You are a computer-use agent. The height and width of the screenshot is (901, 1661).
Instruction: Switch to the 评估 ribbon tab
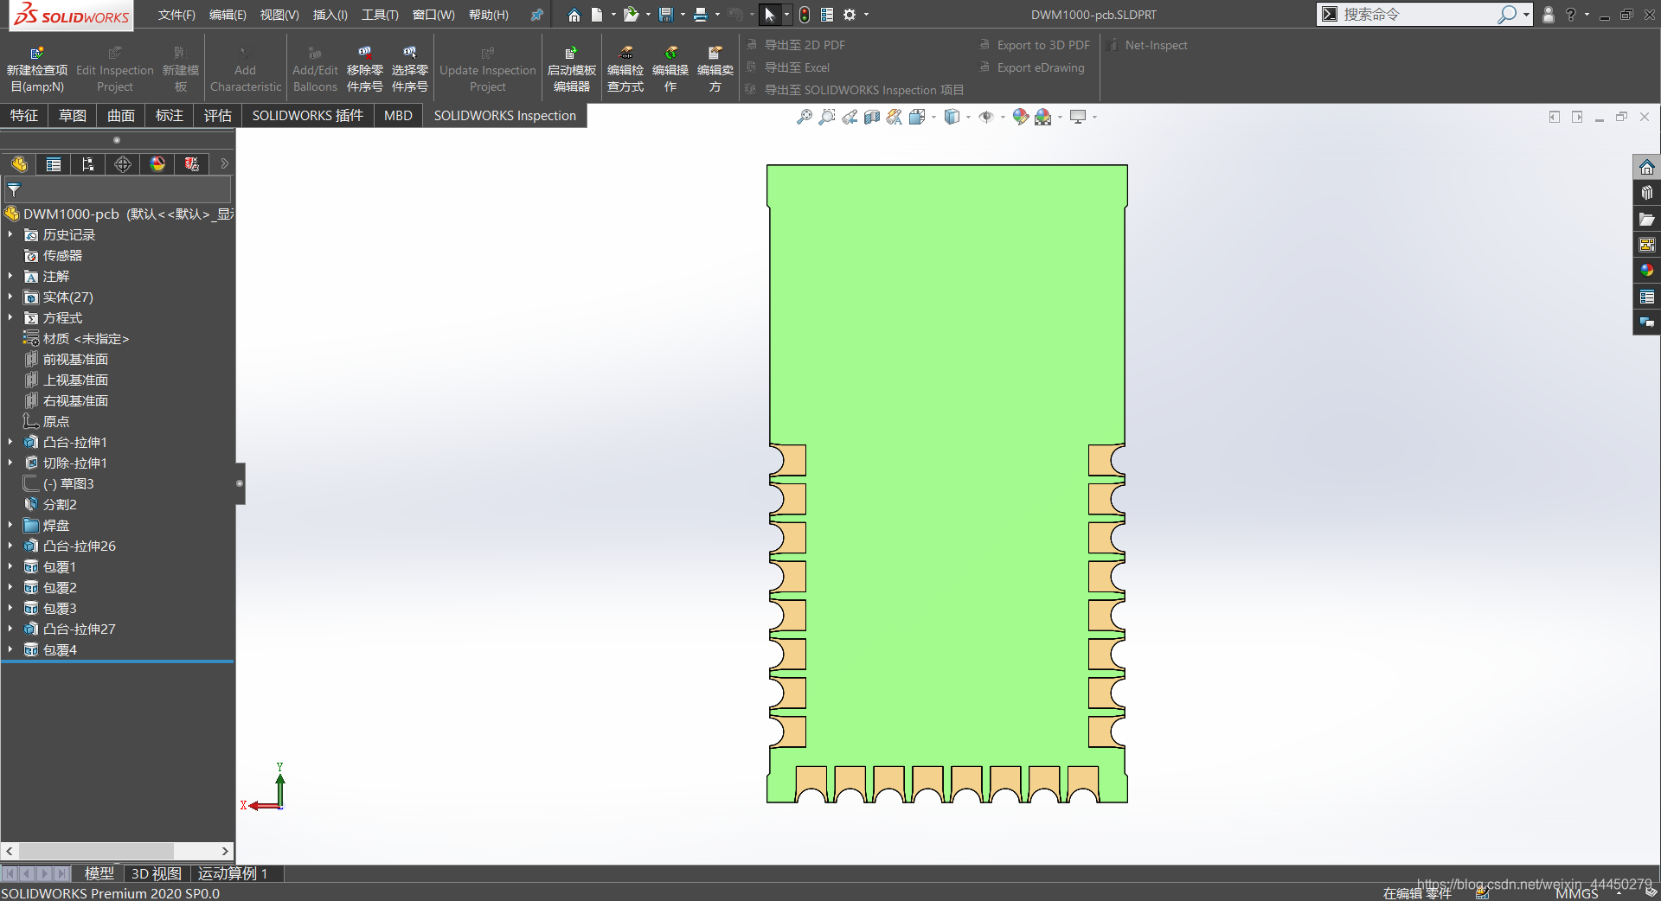218,116
